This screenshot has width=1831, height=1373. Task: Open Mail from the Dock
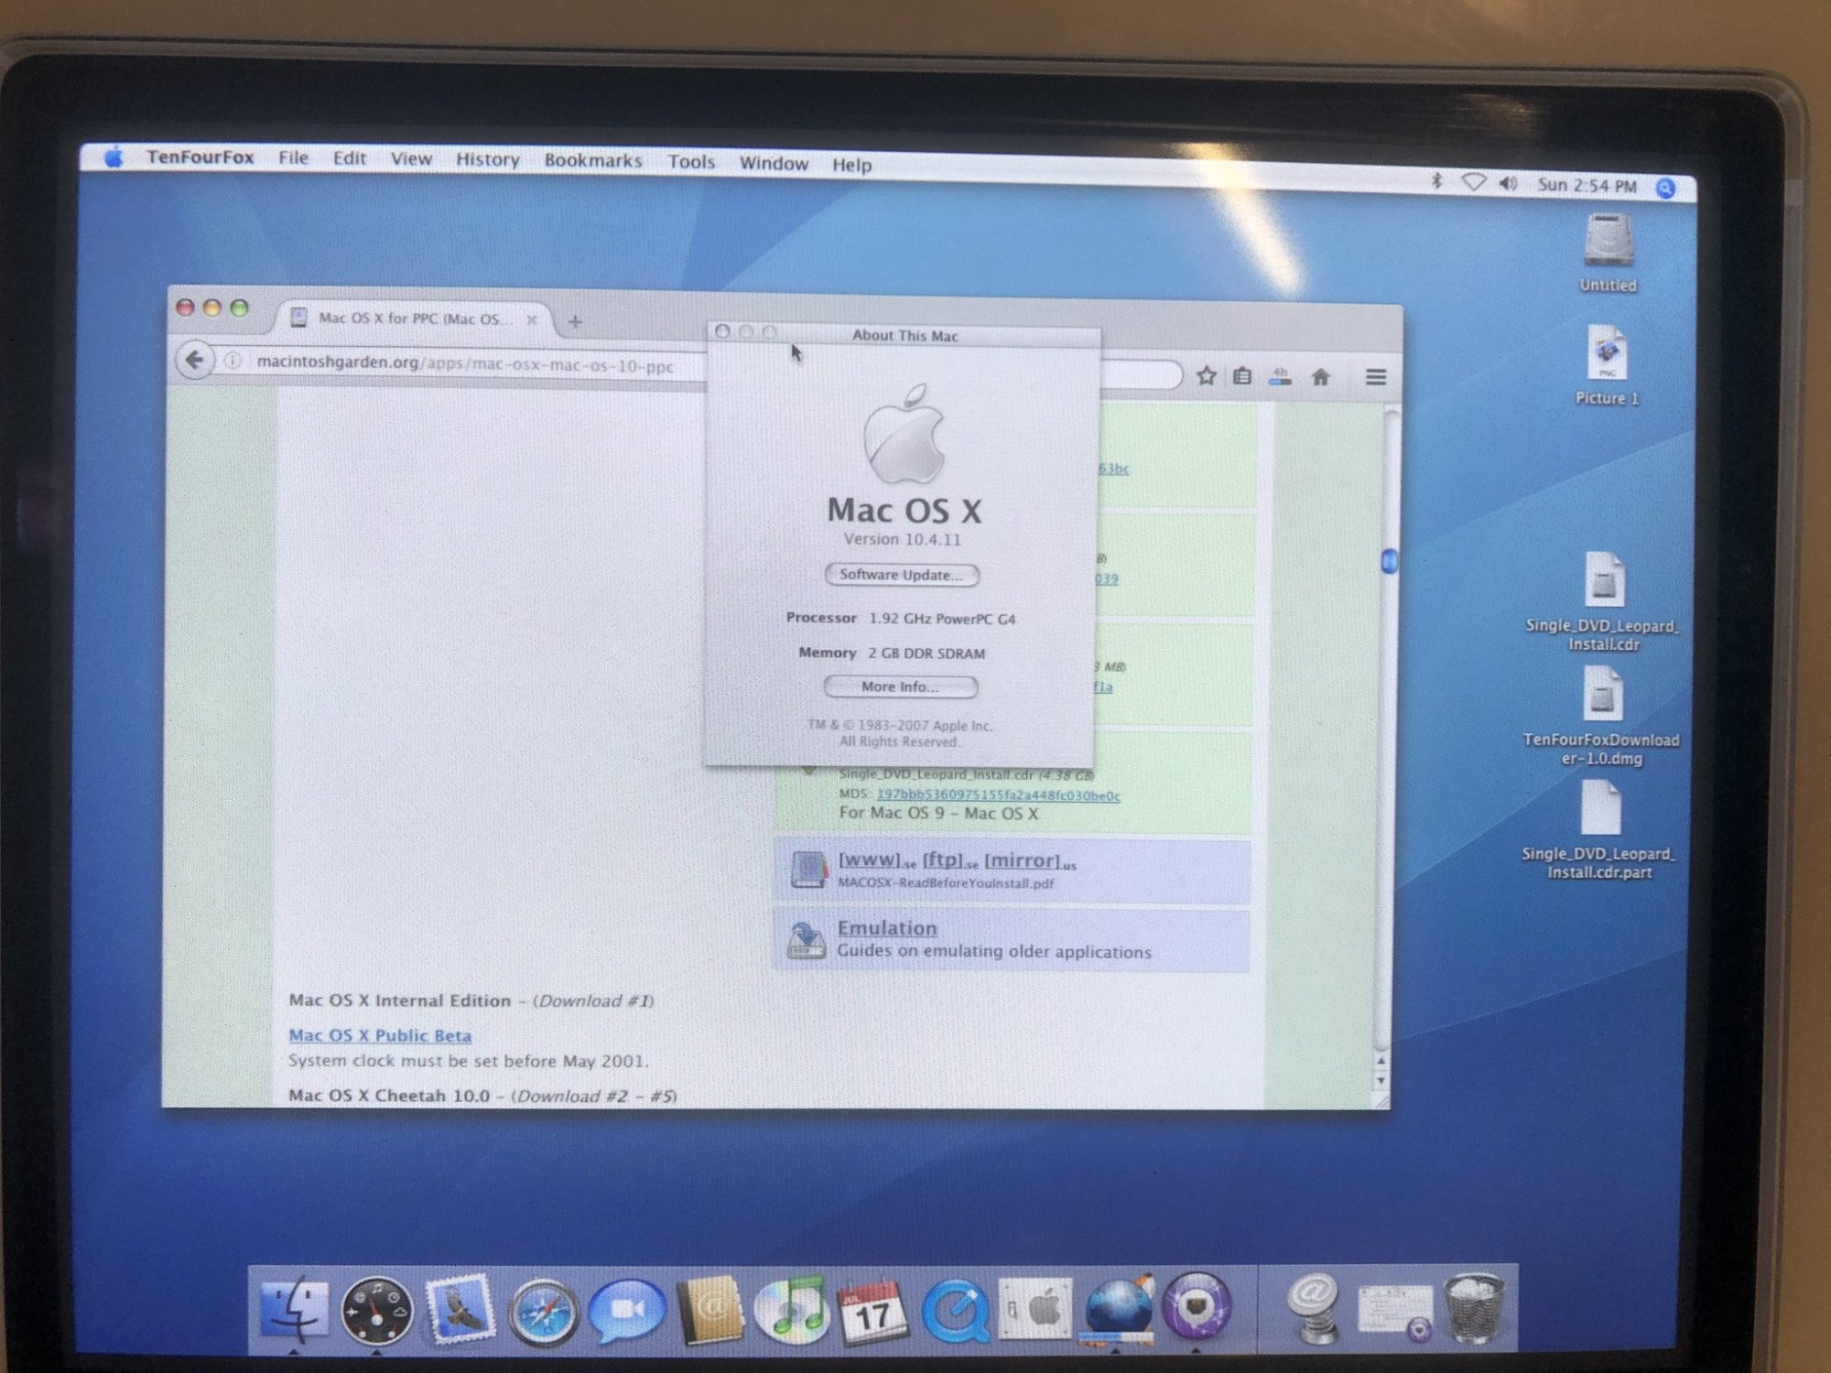point(460,1311)
